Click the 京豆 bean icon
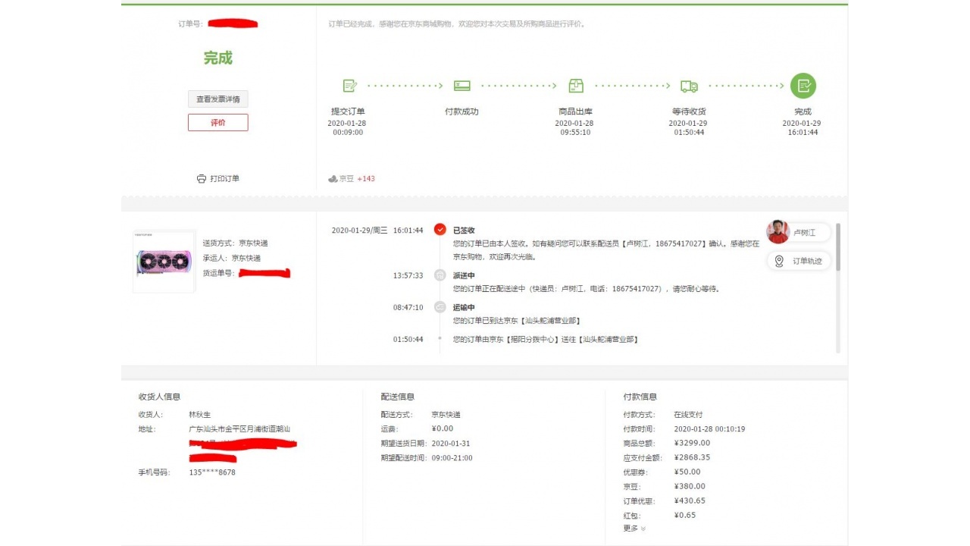 [333, 179]
